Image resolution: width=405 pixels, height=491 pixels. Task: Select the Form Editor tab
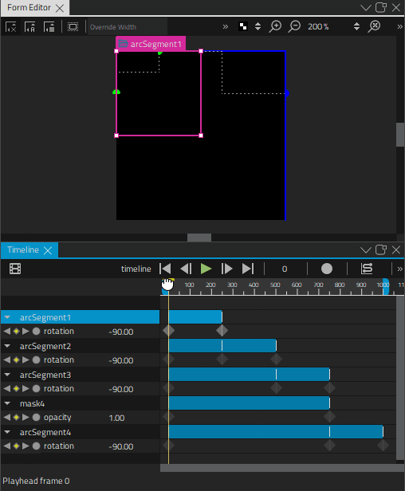coord(29,7)
